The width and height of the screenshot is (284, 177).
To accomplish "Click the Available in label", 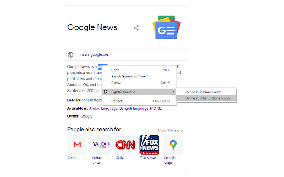I will [78, 108].
